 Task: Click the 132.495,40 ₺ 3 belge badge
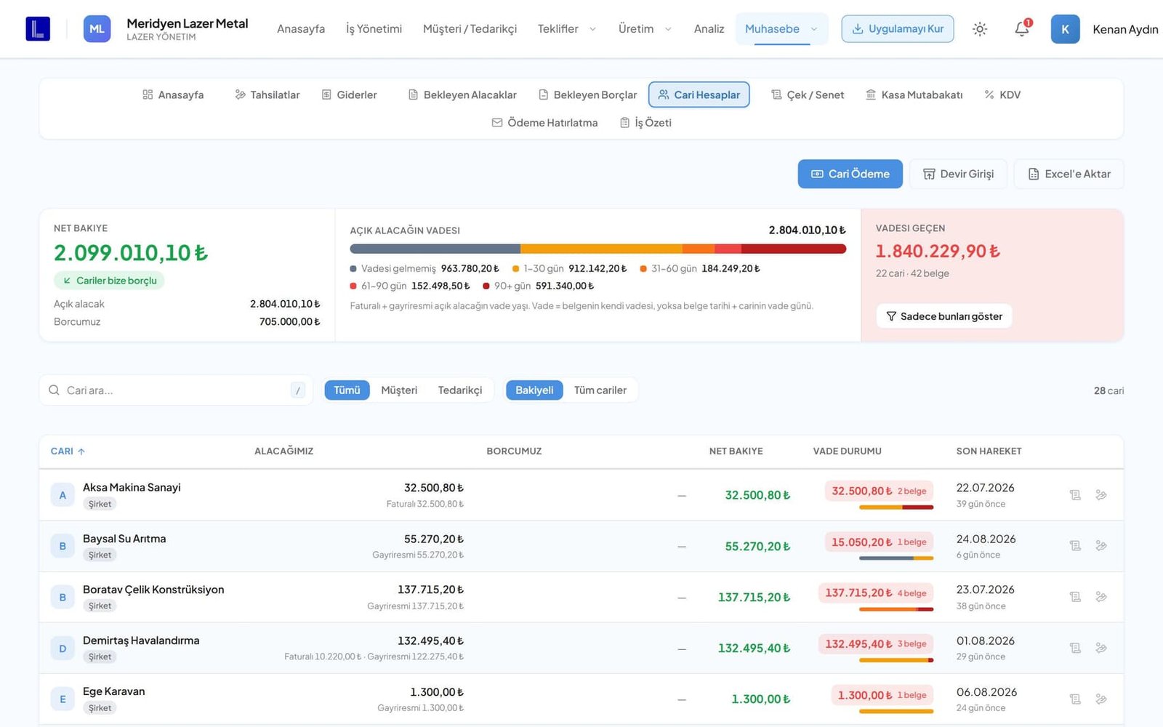(x=876, y=644)
